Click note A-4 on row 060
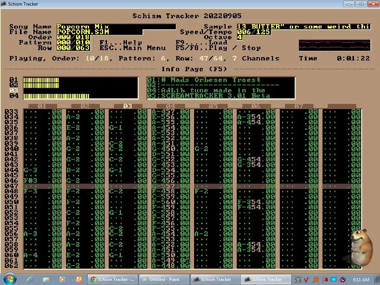The height and width of the screenshot is (285, 380). point(30,255)
